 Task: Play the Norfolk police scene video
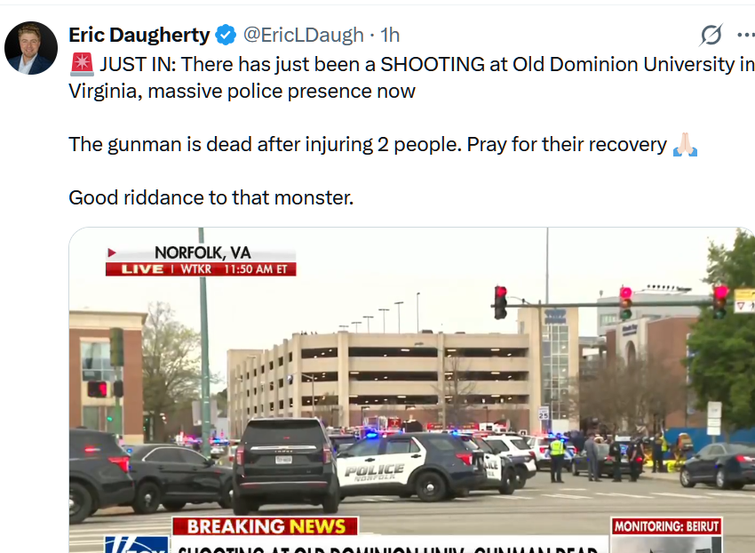tap(411, 389)
